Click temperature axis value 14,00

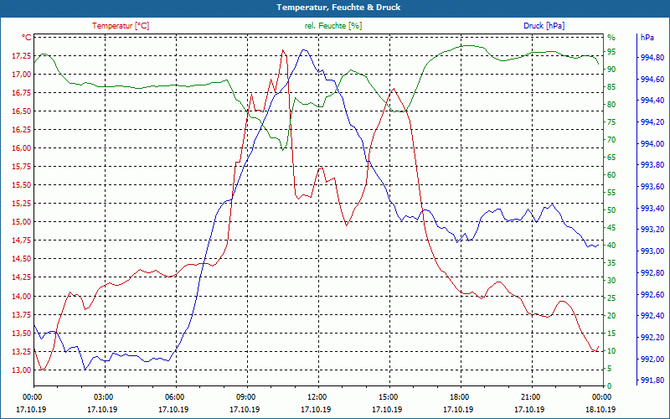(x=23, y=297)
